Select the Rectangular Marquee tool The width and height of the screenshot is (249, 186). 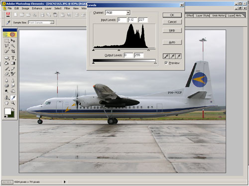click(6, 41)
